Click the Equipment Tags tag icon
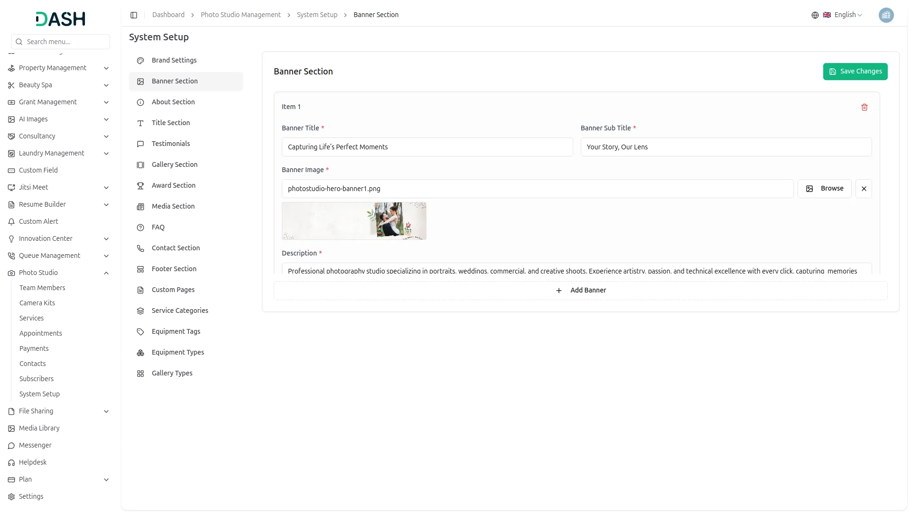The image size is (911, 512). [140, 332]
